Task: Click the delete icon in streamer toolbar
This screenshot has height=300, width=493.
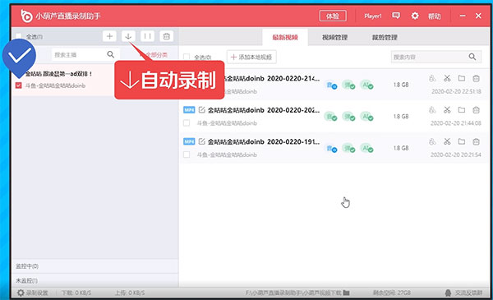Action: tap(166, 36)
